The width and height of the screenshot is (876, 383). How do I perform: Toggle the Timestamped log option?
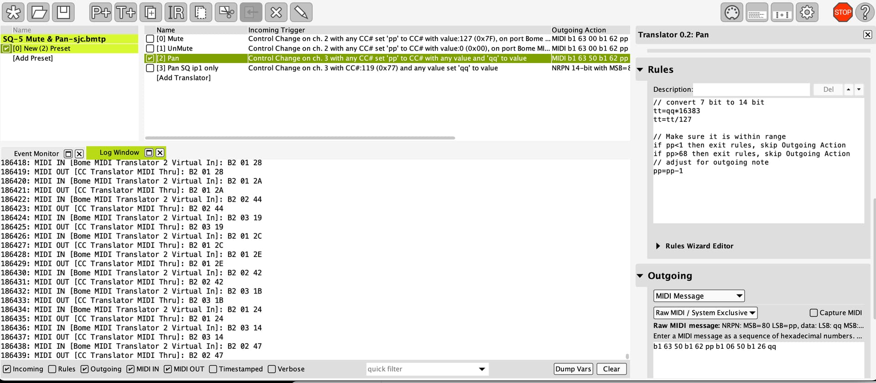214,369
